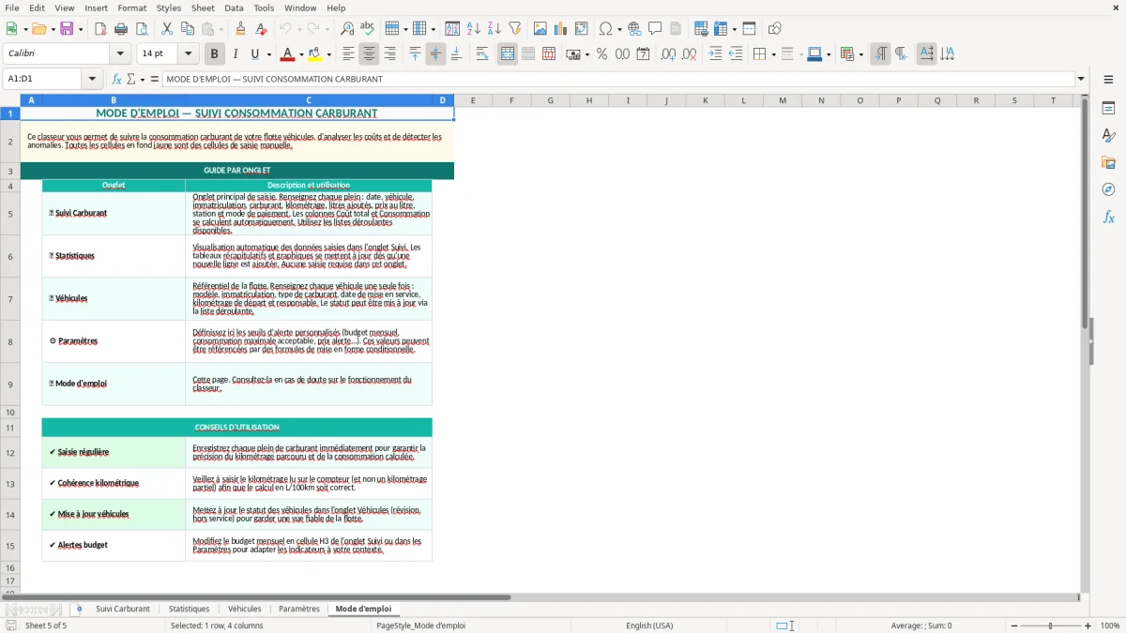Click the Find & Replace icon
Screen dimensions: 1126x633
point(347,29)
